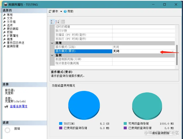Click the 帮助 help label
This screenshot has width=183, height=139.
(x=70, y=11)
